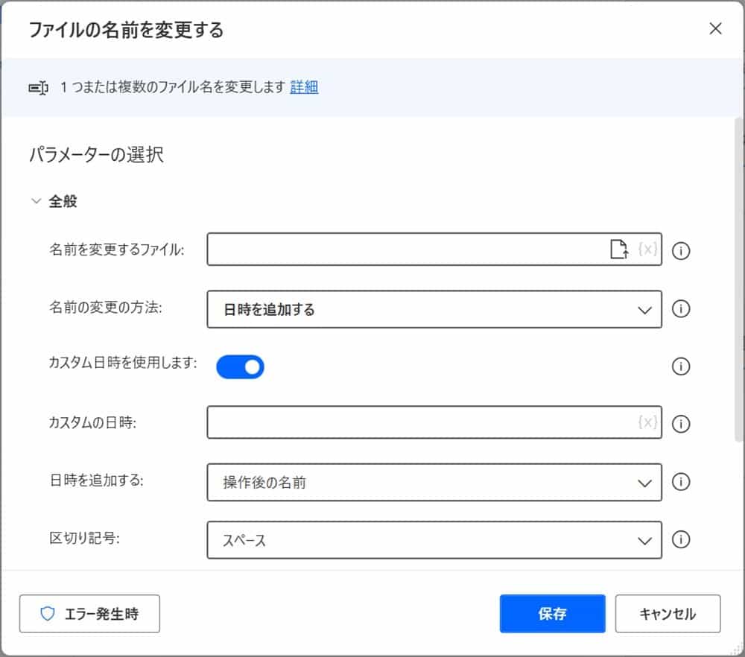Click the info icon beside 区切り記号
The width and height of the screenshot is (745, 657).
pos(680,540)
